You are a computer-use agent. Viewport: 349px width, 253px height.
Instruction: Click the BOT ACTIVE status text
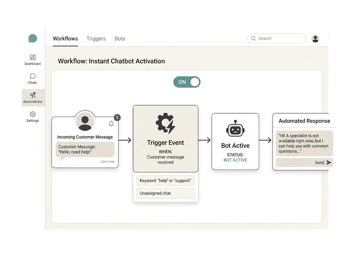pyautogui.click(x=235, y=160)
